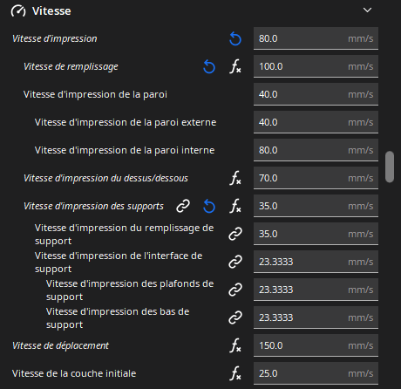Click the Vitesse section header title
401x389 pixels.
[x=51, y=11]
